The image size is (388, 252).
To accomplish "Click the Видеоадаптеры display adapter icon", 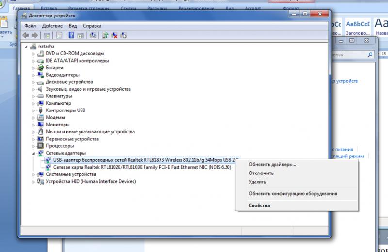I will pyautogui.click(x=40, y=75).
